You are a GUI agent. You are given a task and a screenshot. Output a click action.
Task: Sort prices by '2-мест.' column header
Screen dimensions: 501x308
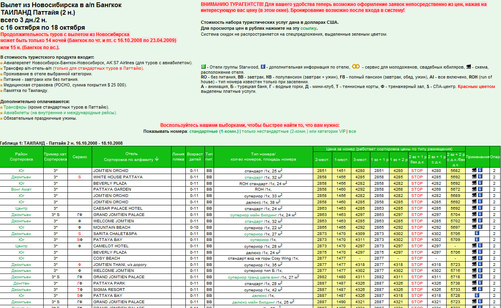[x=322, y=159]
